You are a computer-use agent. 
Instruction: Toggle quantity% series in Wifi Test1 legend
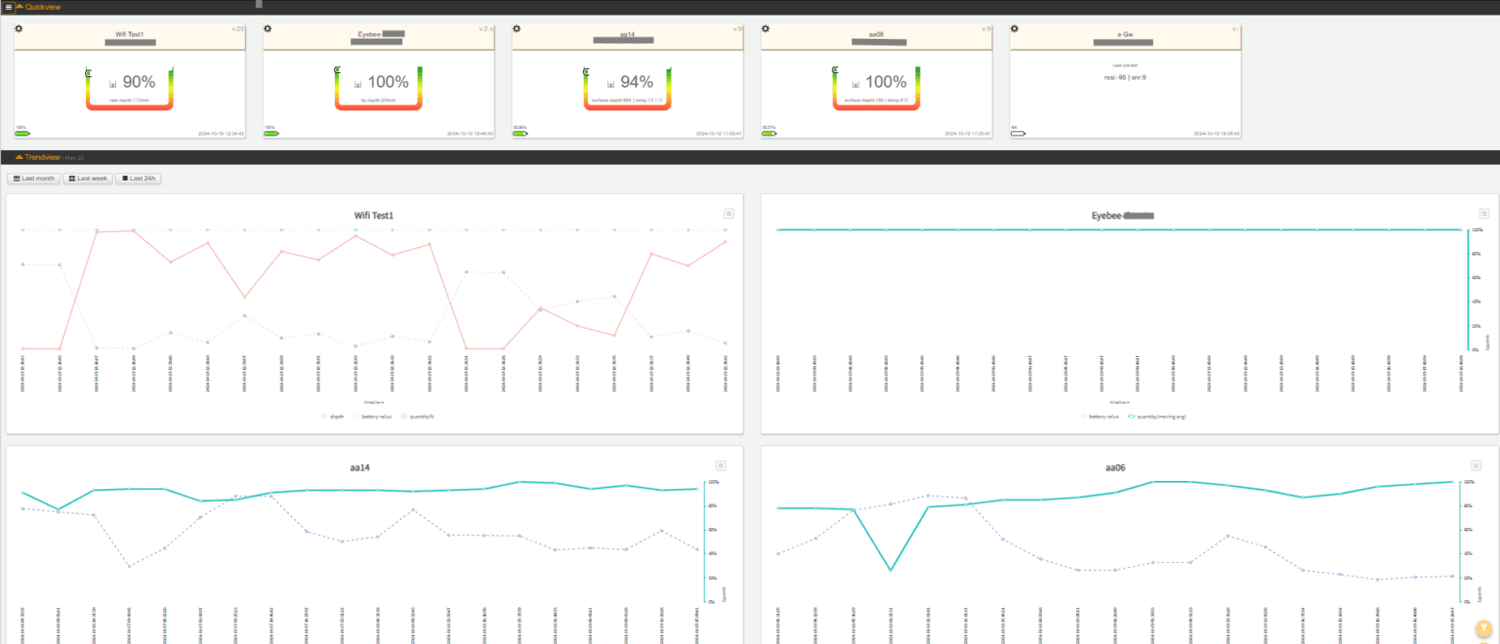click(417, 416)
